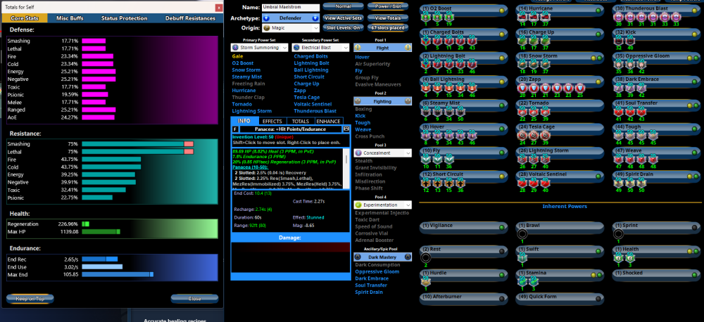The height and width of the screenshot is (322, 704).
Task: Click the View Active Sets button
Action: pyautogui.click(x=343, y=18)
